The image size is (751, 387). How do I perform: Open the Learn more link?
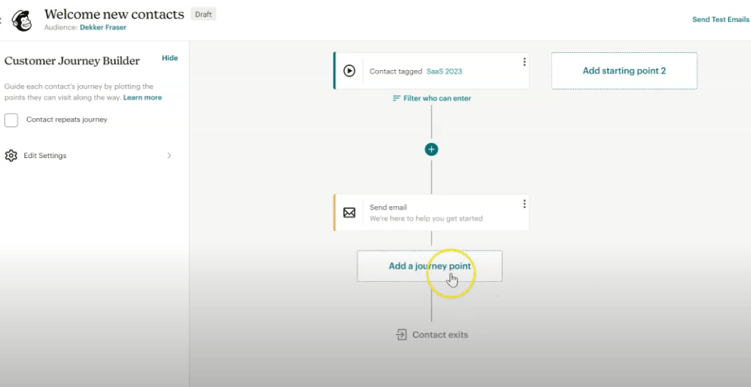click(x=142, y=97)
